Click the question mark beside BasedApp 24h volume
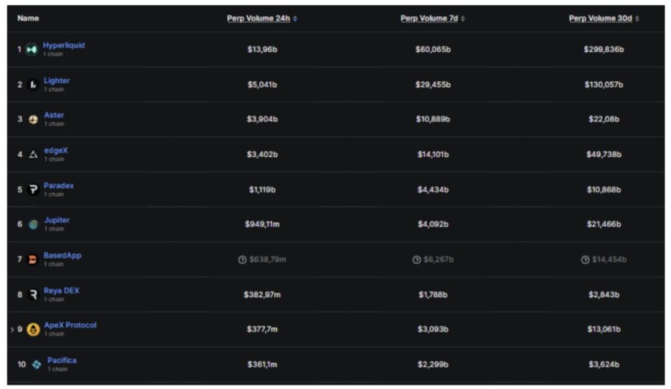This screenshot has height=389, width=671. click(242, 260)
